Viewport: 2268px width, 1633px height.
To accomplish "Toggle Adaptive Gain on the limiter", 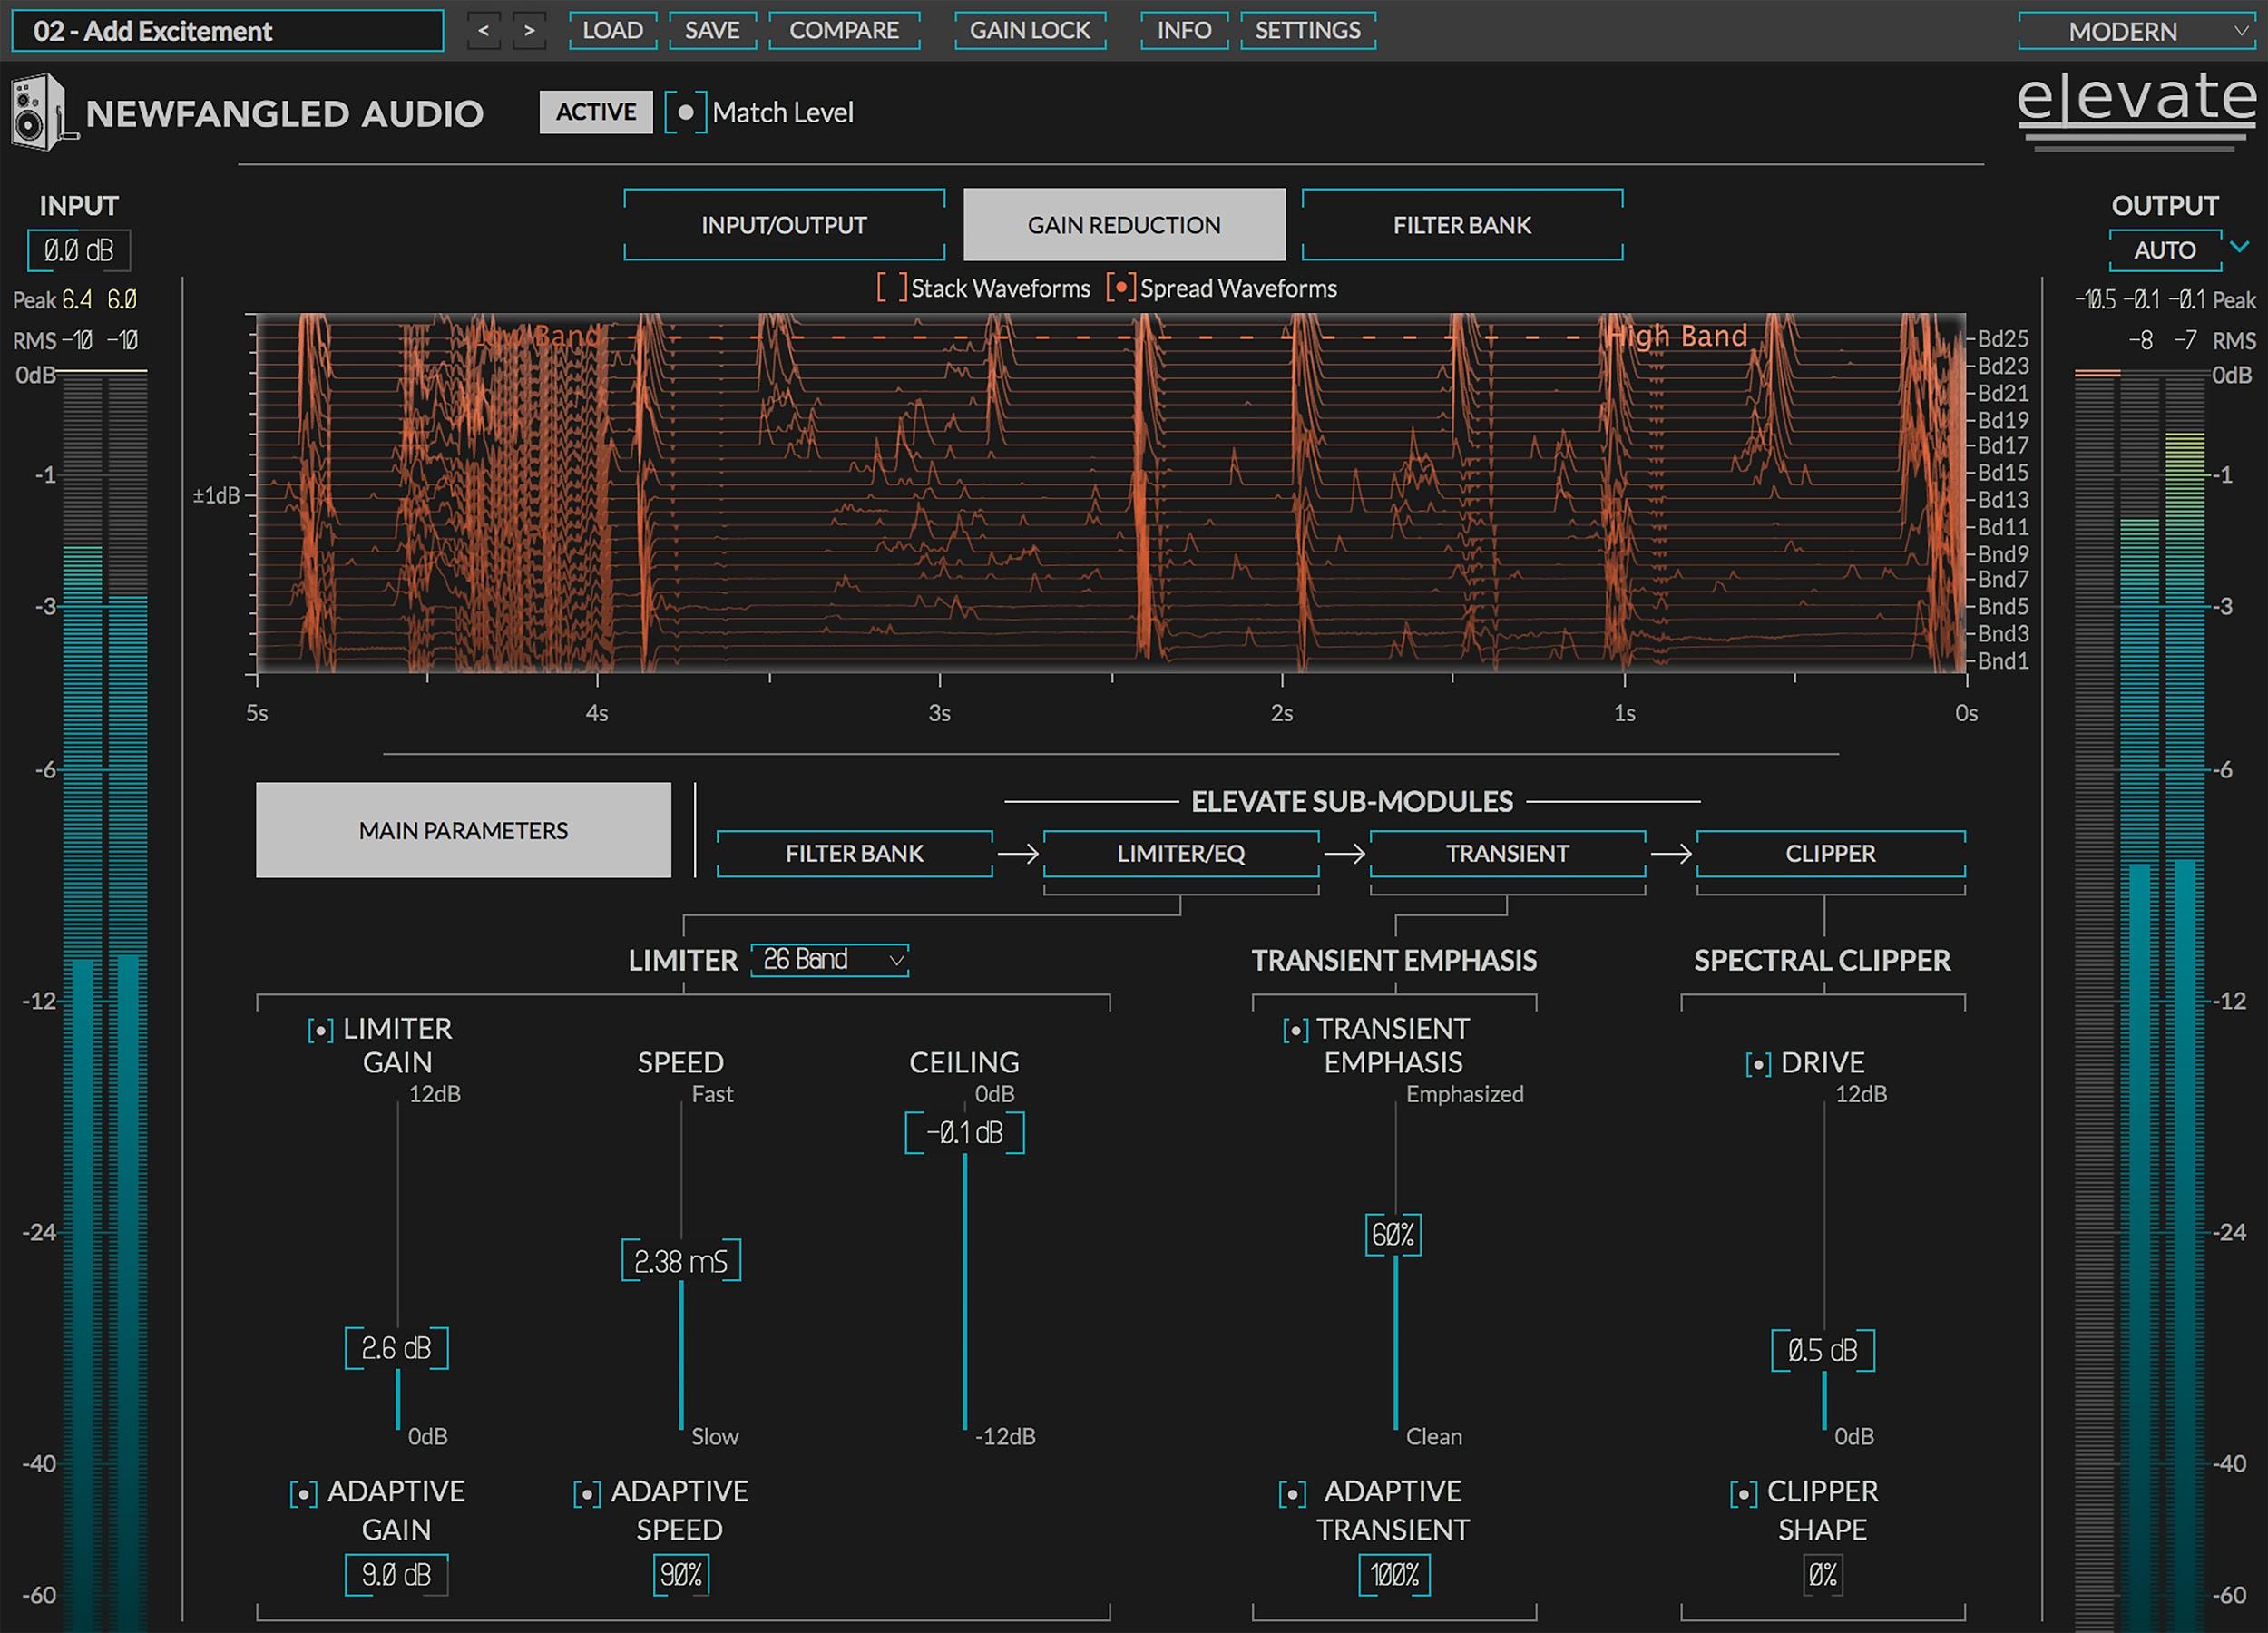I will tap(302, 1493).
